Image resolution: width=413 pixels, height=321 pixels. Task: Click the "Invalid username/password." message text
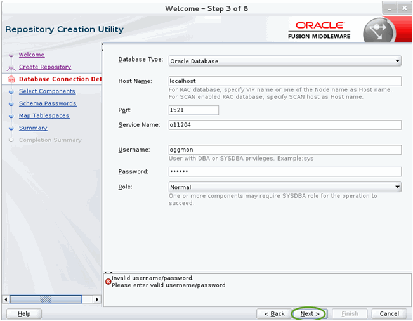(x=152, y=278)
